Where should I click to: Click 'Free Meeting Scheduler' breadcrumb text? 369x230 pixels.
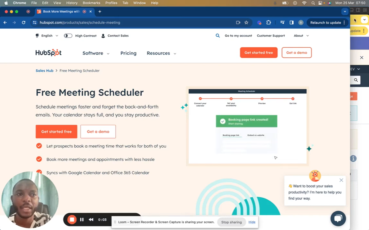pyautogui.click(x=79, y=71)
